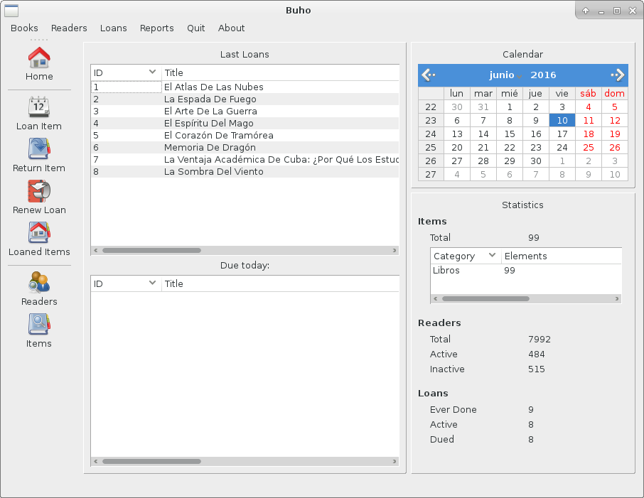Select day 24 in the calendar
644x498 pixels.
(562, 147)
